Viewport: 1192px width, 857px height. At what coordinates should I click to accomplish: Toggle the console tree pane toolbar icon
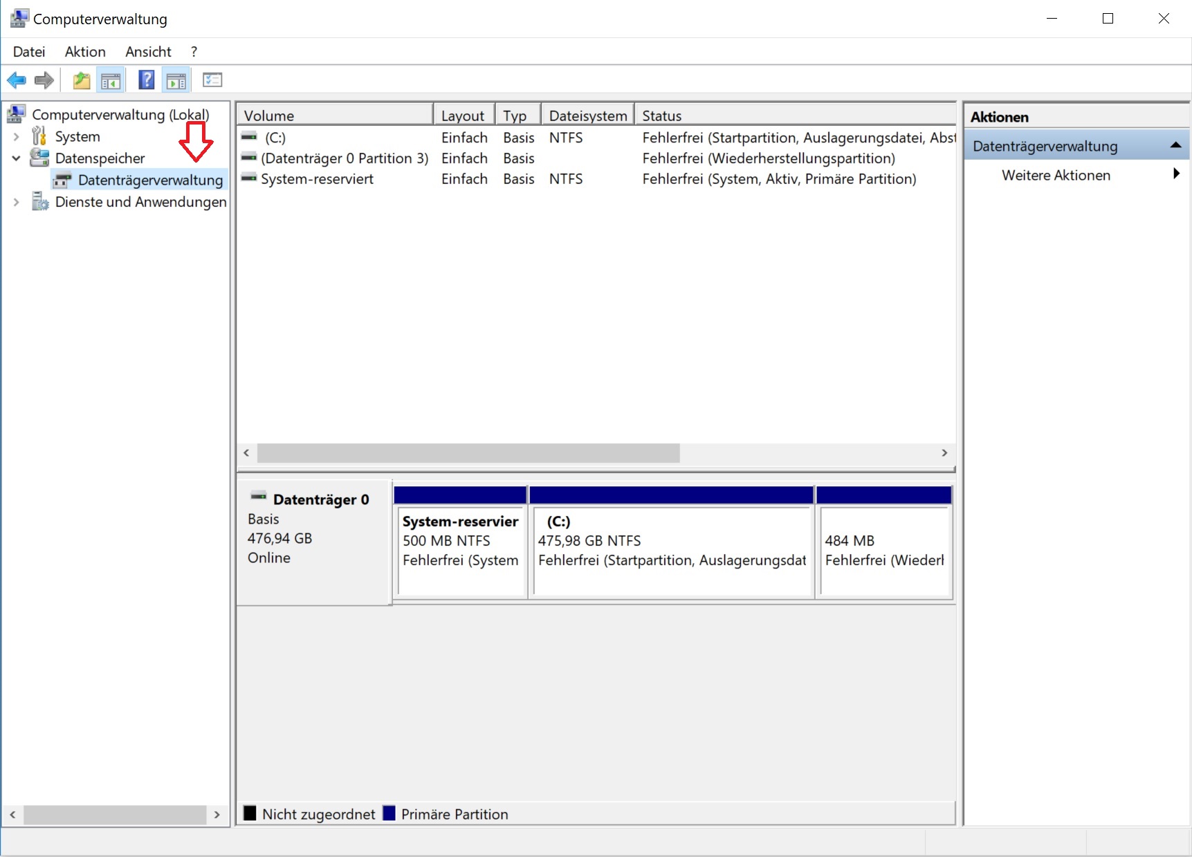[x=111, y=81]
